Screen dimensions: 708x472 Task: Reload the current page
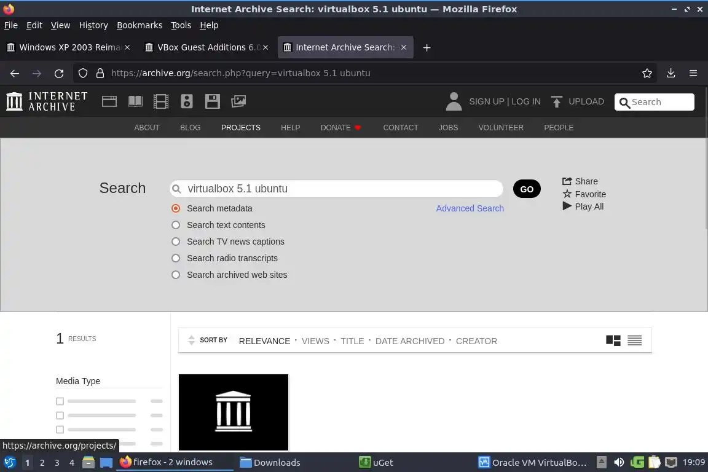59,73
